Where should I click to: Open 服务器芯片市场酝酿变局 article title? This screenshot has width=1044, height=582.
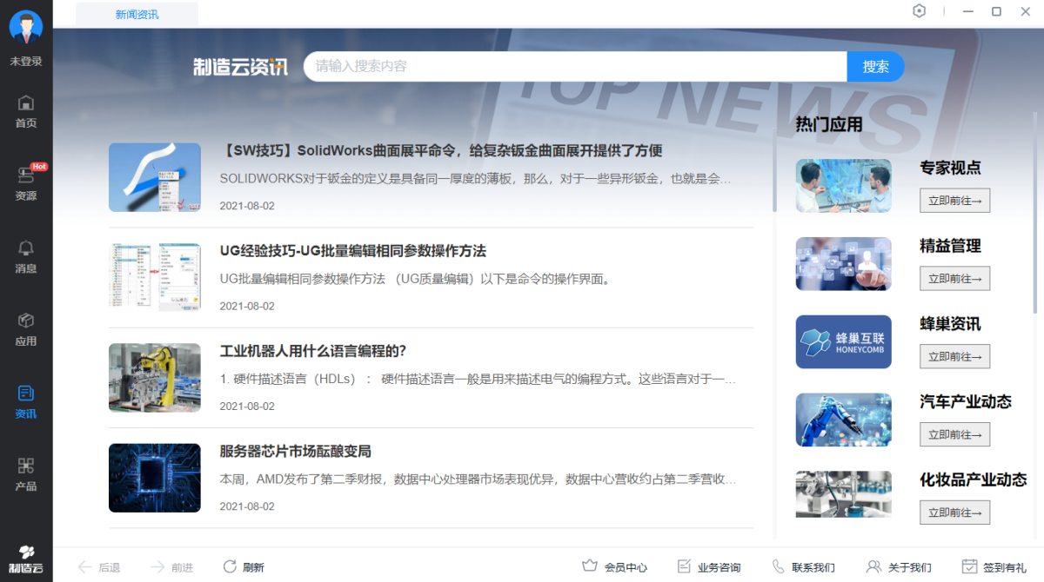(x=295, y=451)
